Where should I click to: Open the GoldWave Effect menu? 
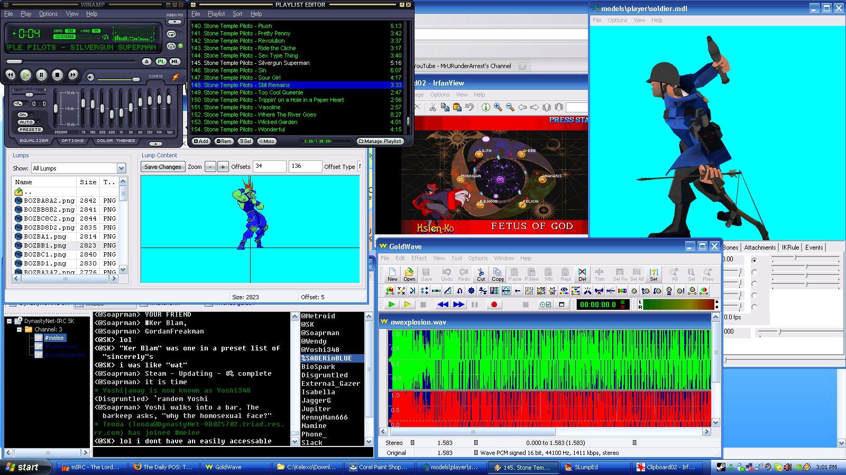419,258
